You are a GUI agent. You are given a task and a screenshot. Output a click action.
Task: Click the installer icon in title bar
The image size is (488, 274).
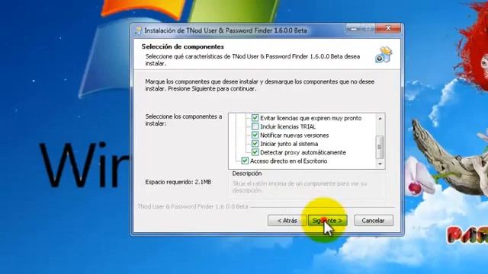point(138,30)
